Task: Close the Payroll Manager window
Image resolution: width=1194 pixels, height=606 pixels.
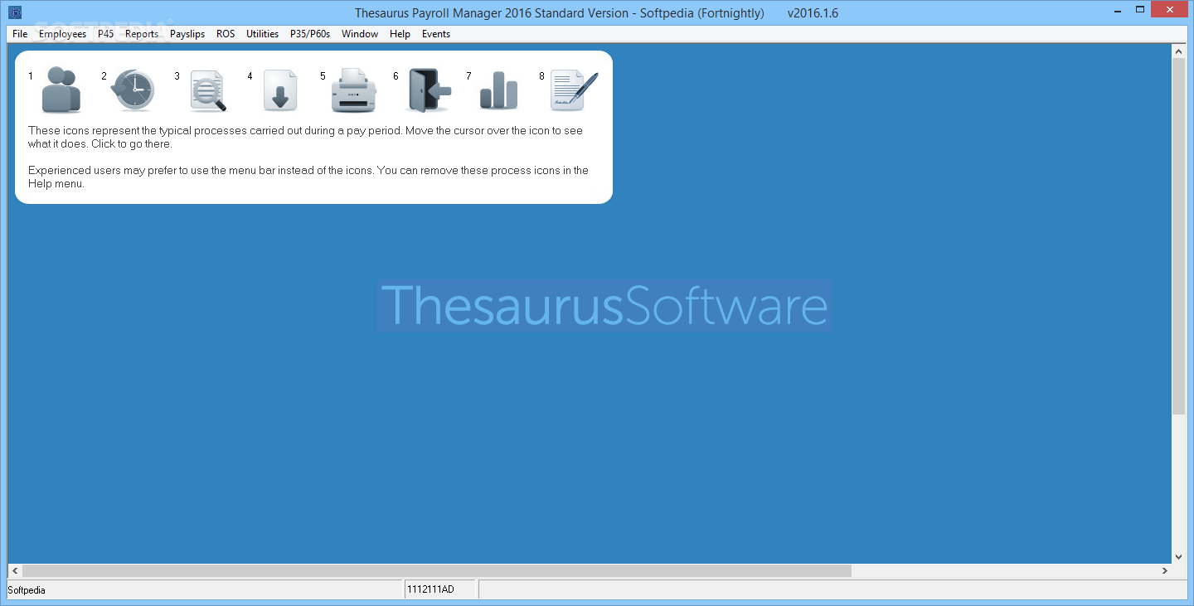Action: tap(1169, 9)
